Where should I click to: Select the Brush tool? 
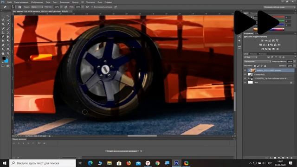pos(8,28)
